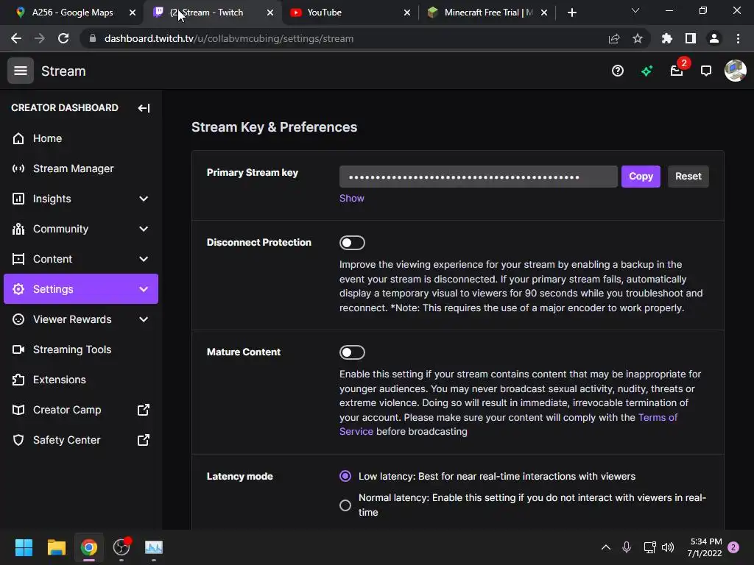
Task: Open Chrome extensions puzzle icon
Action: point(667,38)
